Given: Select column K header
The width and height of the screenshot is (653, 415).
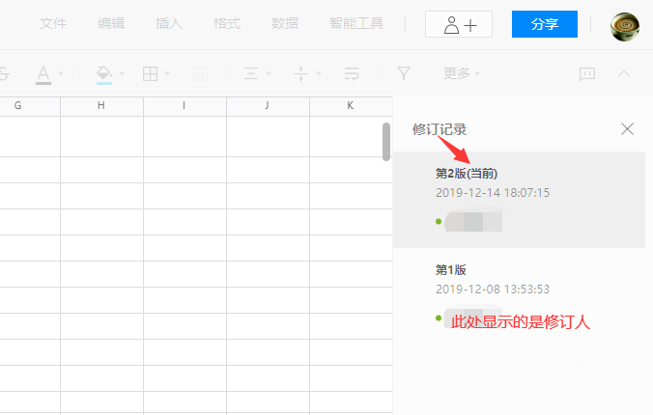Looking at the screenshot, I should click(x=351, y=106).
